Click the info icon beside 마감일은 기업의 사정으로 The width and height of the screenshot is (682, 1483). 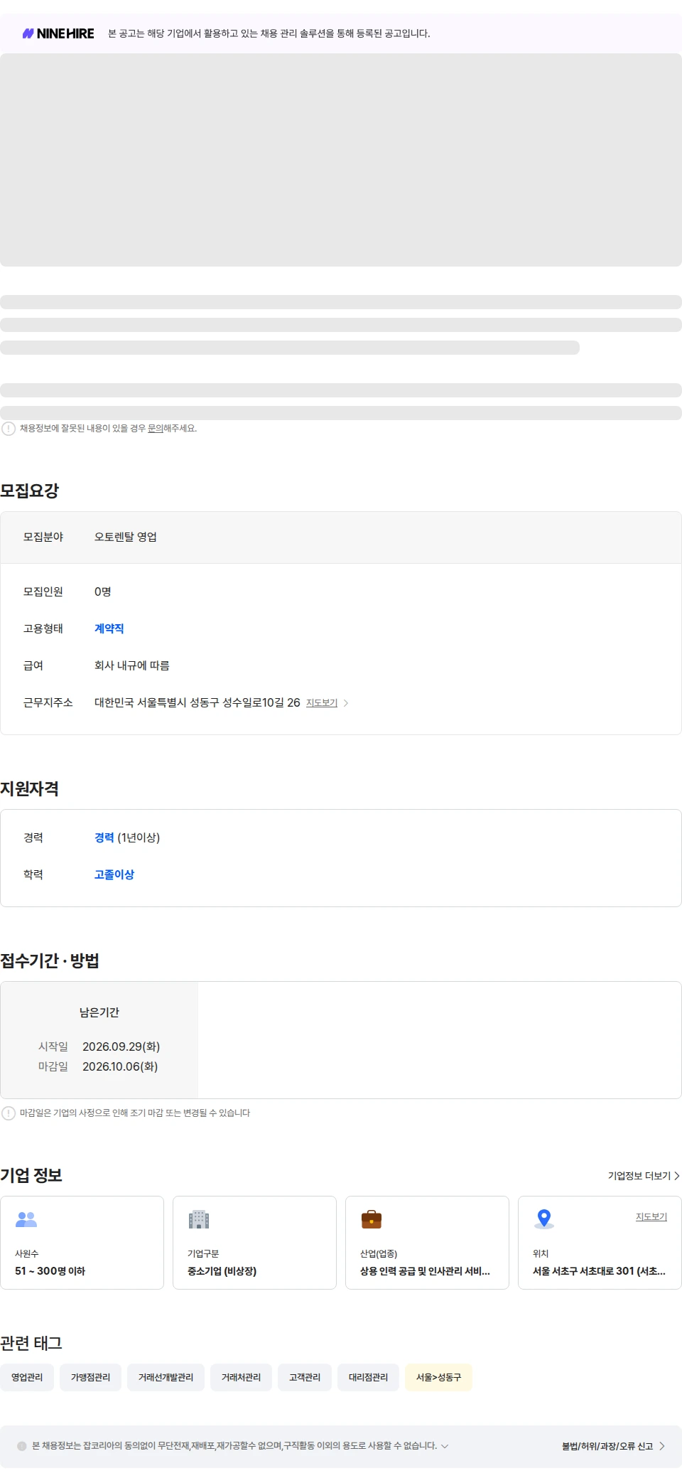click(x=9, y=1113)
